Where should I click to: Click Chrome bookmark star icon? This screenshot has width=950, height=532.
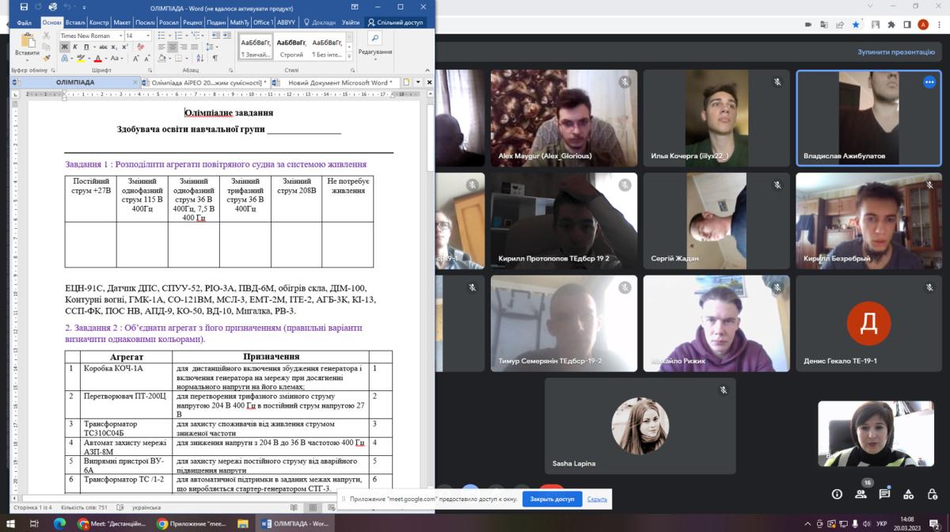(855, 25)
